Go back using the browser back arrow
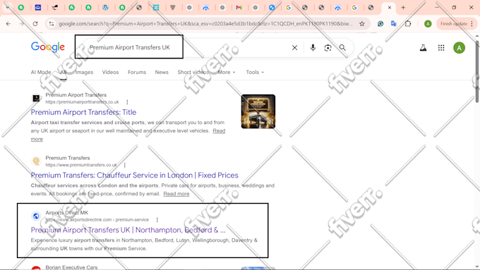The width and height of the screenshot is (480, 270). point(8,23)
